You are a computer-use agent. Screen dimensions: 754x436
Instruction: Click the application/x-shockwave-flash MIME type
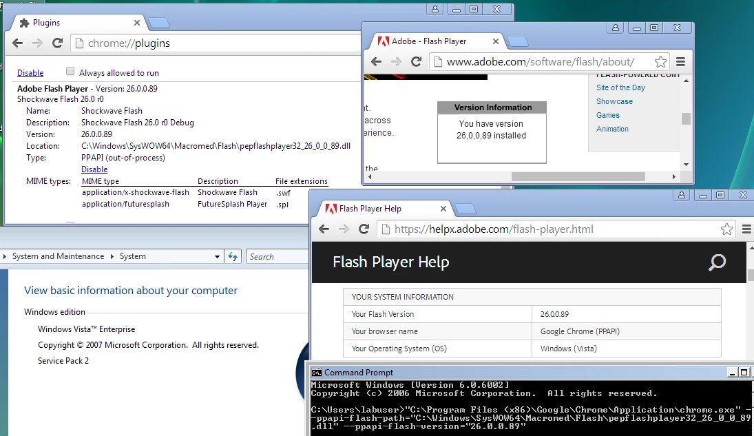pyautogui.click(x=136, y=192)
